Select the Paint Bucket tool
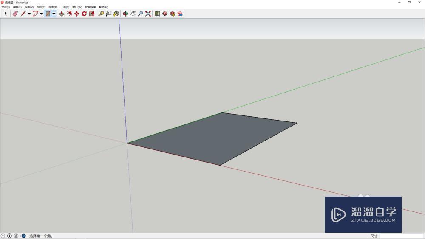Screen dimensions: 425x239 click(x=116, y=14)
